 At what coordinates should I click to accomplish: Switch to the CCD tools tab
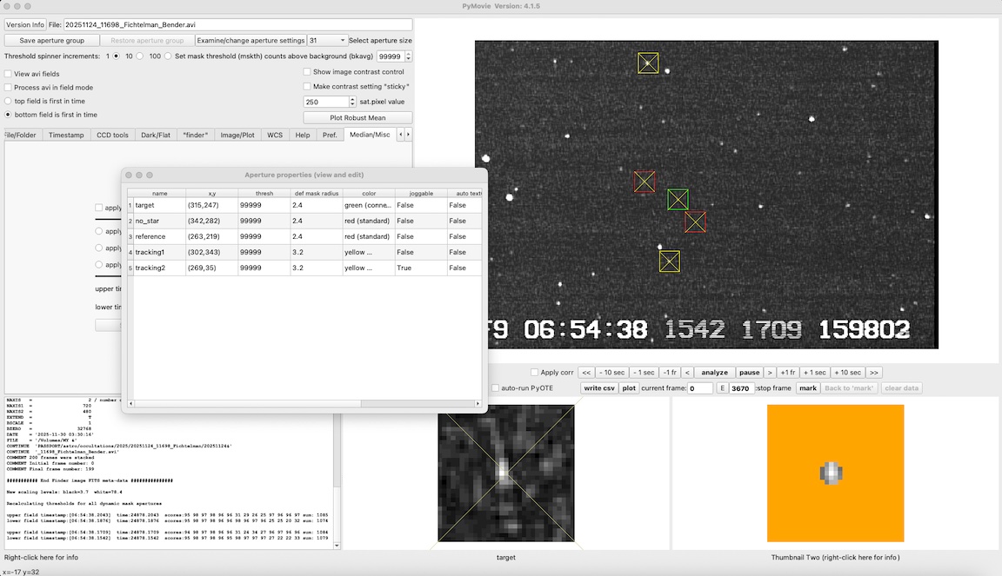(112, 135)
